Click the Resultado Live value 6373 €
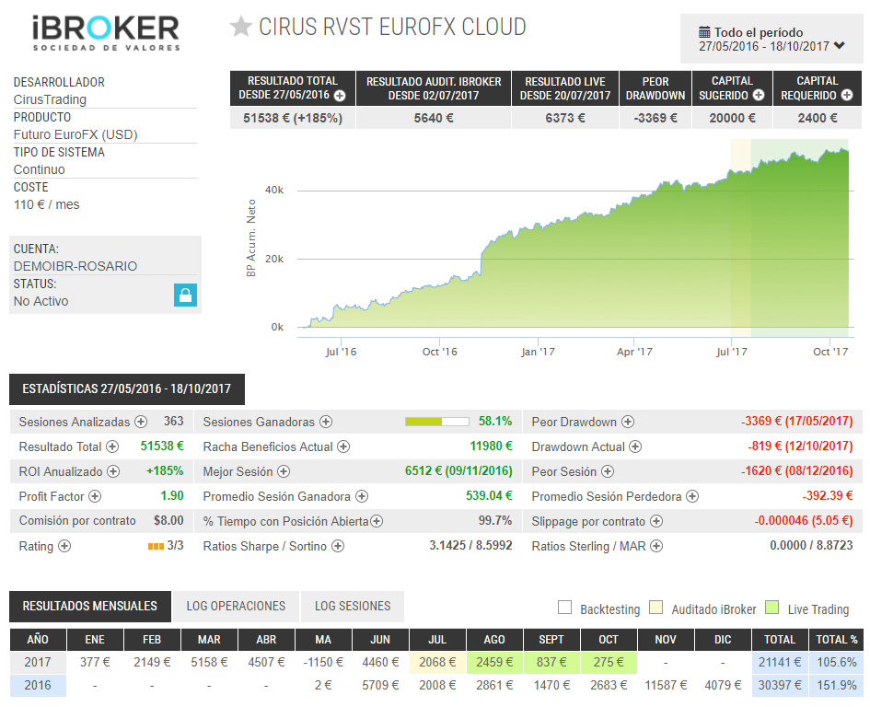Image resolution: width=870 pixels, height=707 pixels. point(565,118)
